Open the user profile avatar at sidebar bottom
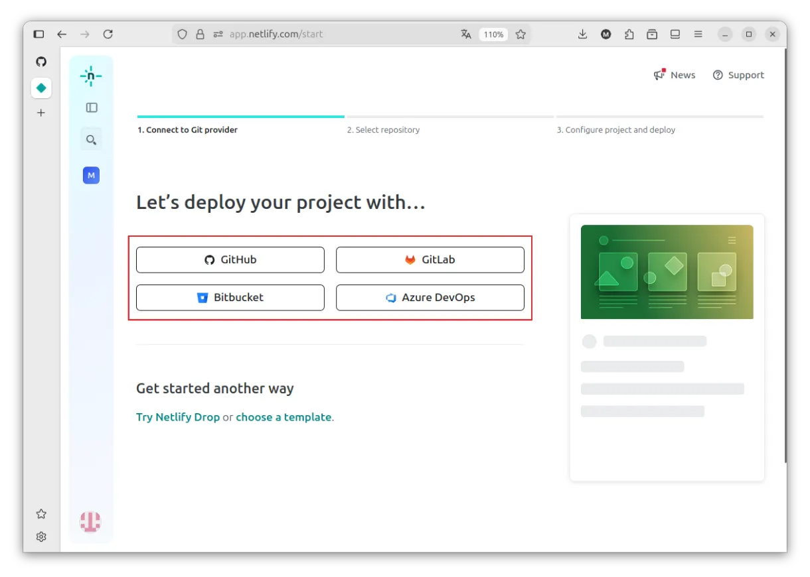This screenshot has height=577, width=810. [x=90, y=522]
